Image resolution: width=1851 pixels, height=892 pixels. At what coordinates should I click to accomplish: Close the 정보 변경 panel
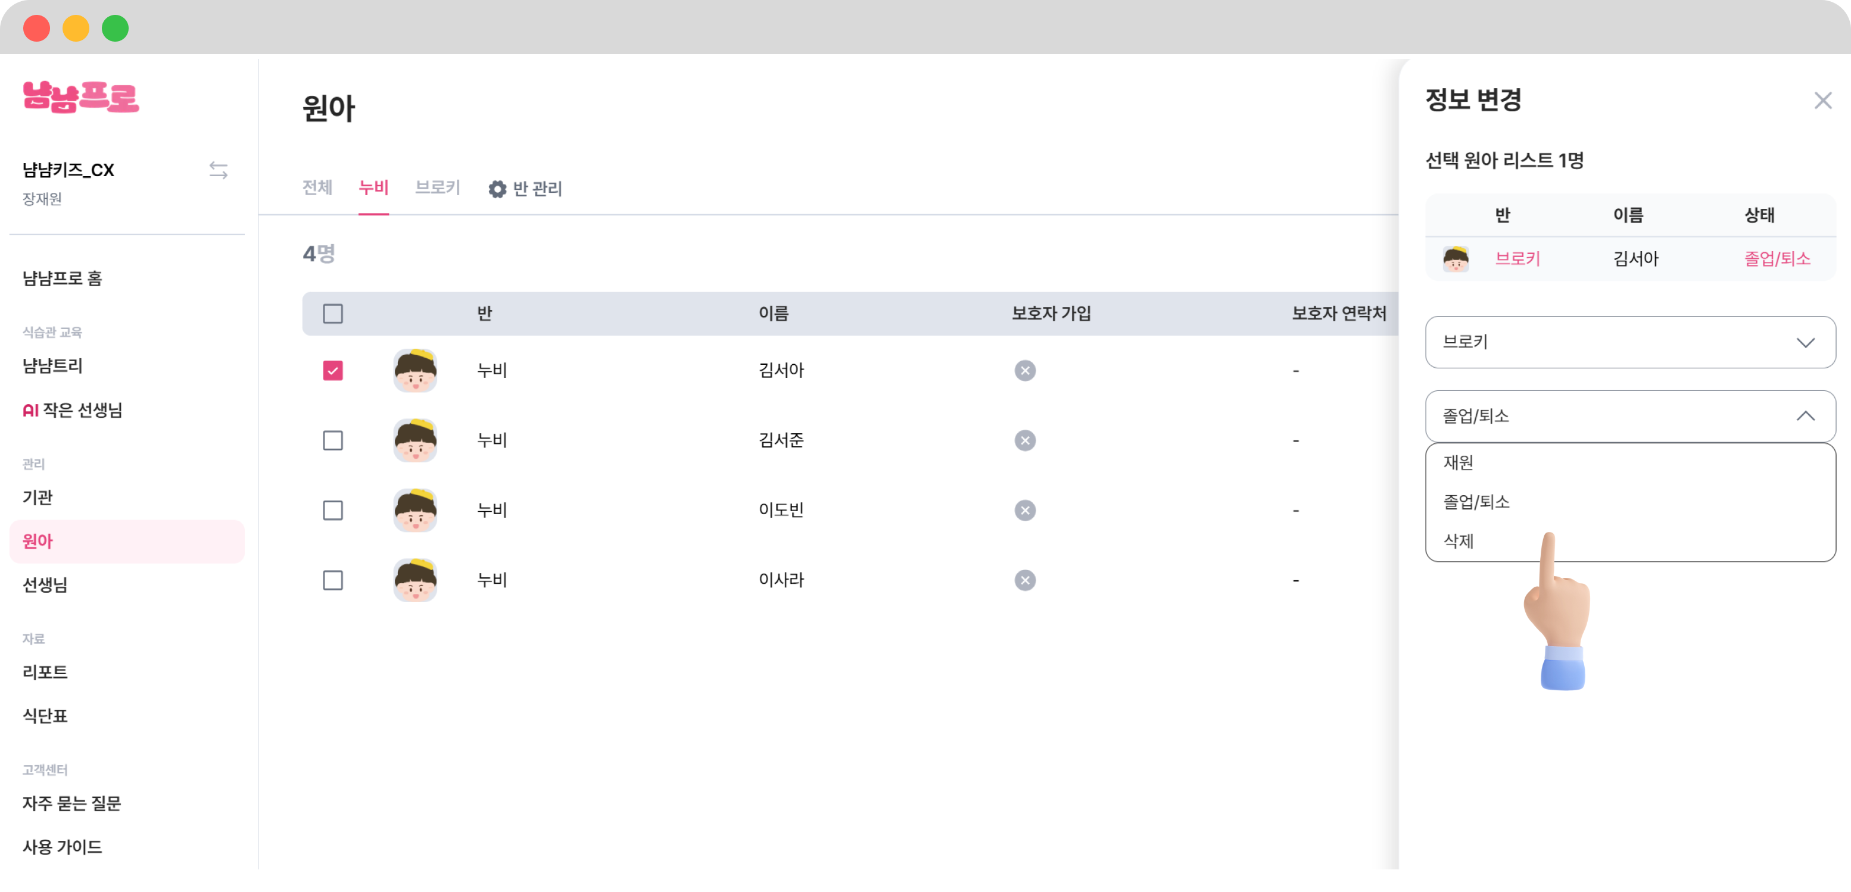(1822, 101)
